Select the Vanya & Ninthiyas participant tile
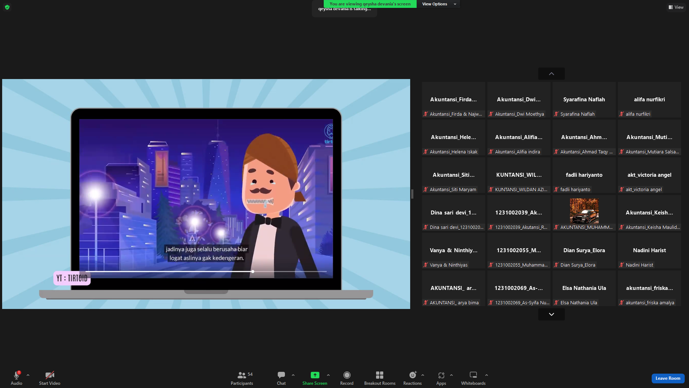This screenshot has height=388, width=689. point(454,250)
